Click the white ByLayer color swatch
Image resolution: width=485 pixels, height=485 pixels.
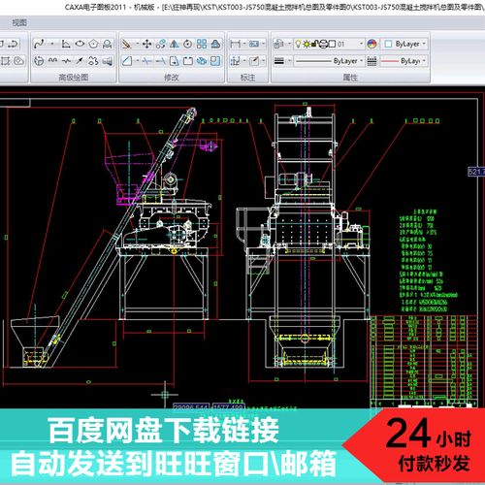[389, 44]
